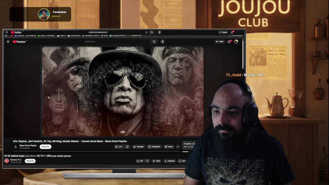
Task: Click the Créer button
Action: 220,42
